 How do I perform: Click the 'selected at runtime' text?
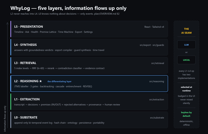186,89
